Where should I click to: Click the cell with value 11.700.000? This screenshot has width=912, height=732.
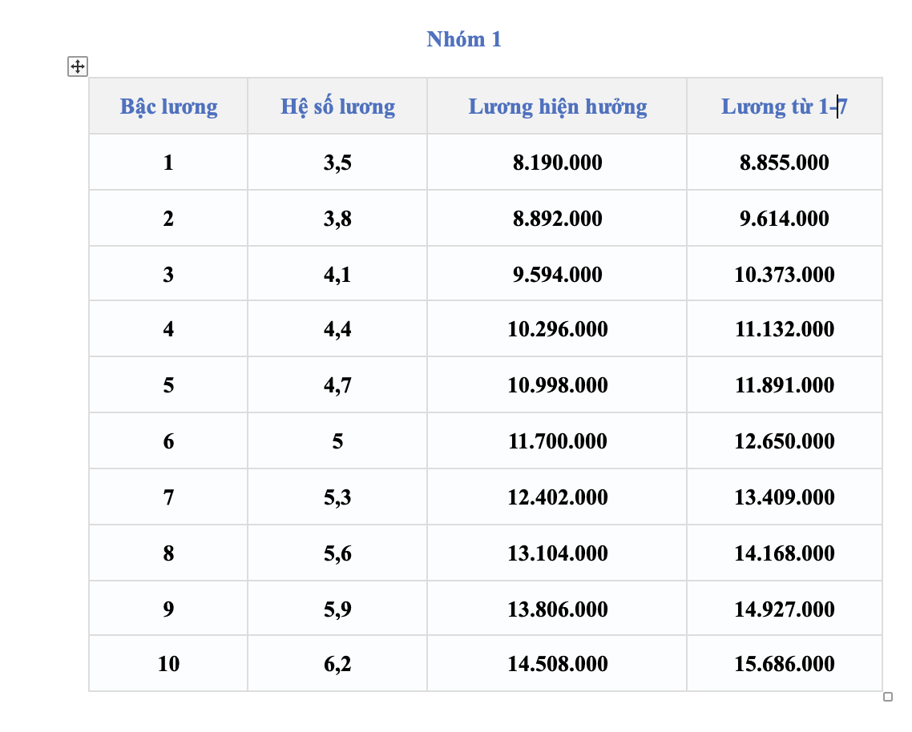557,440
